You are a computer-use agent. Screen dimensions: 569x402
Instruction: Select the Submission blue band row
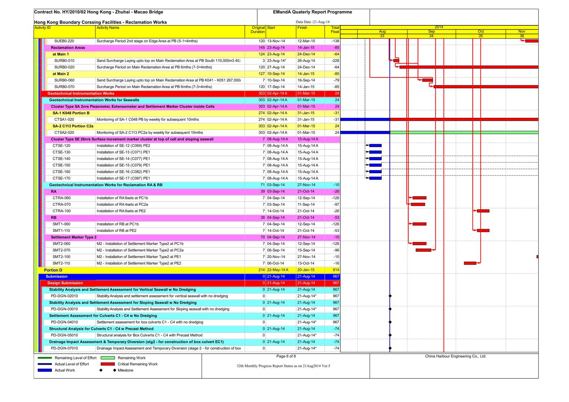tap(189, 276)
